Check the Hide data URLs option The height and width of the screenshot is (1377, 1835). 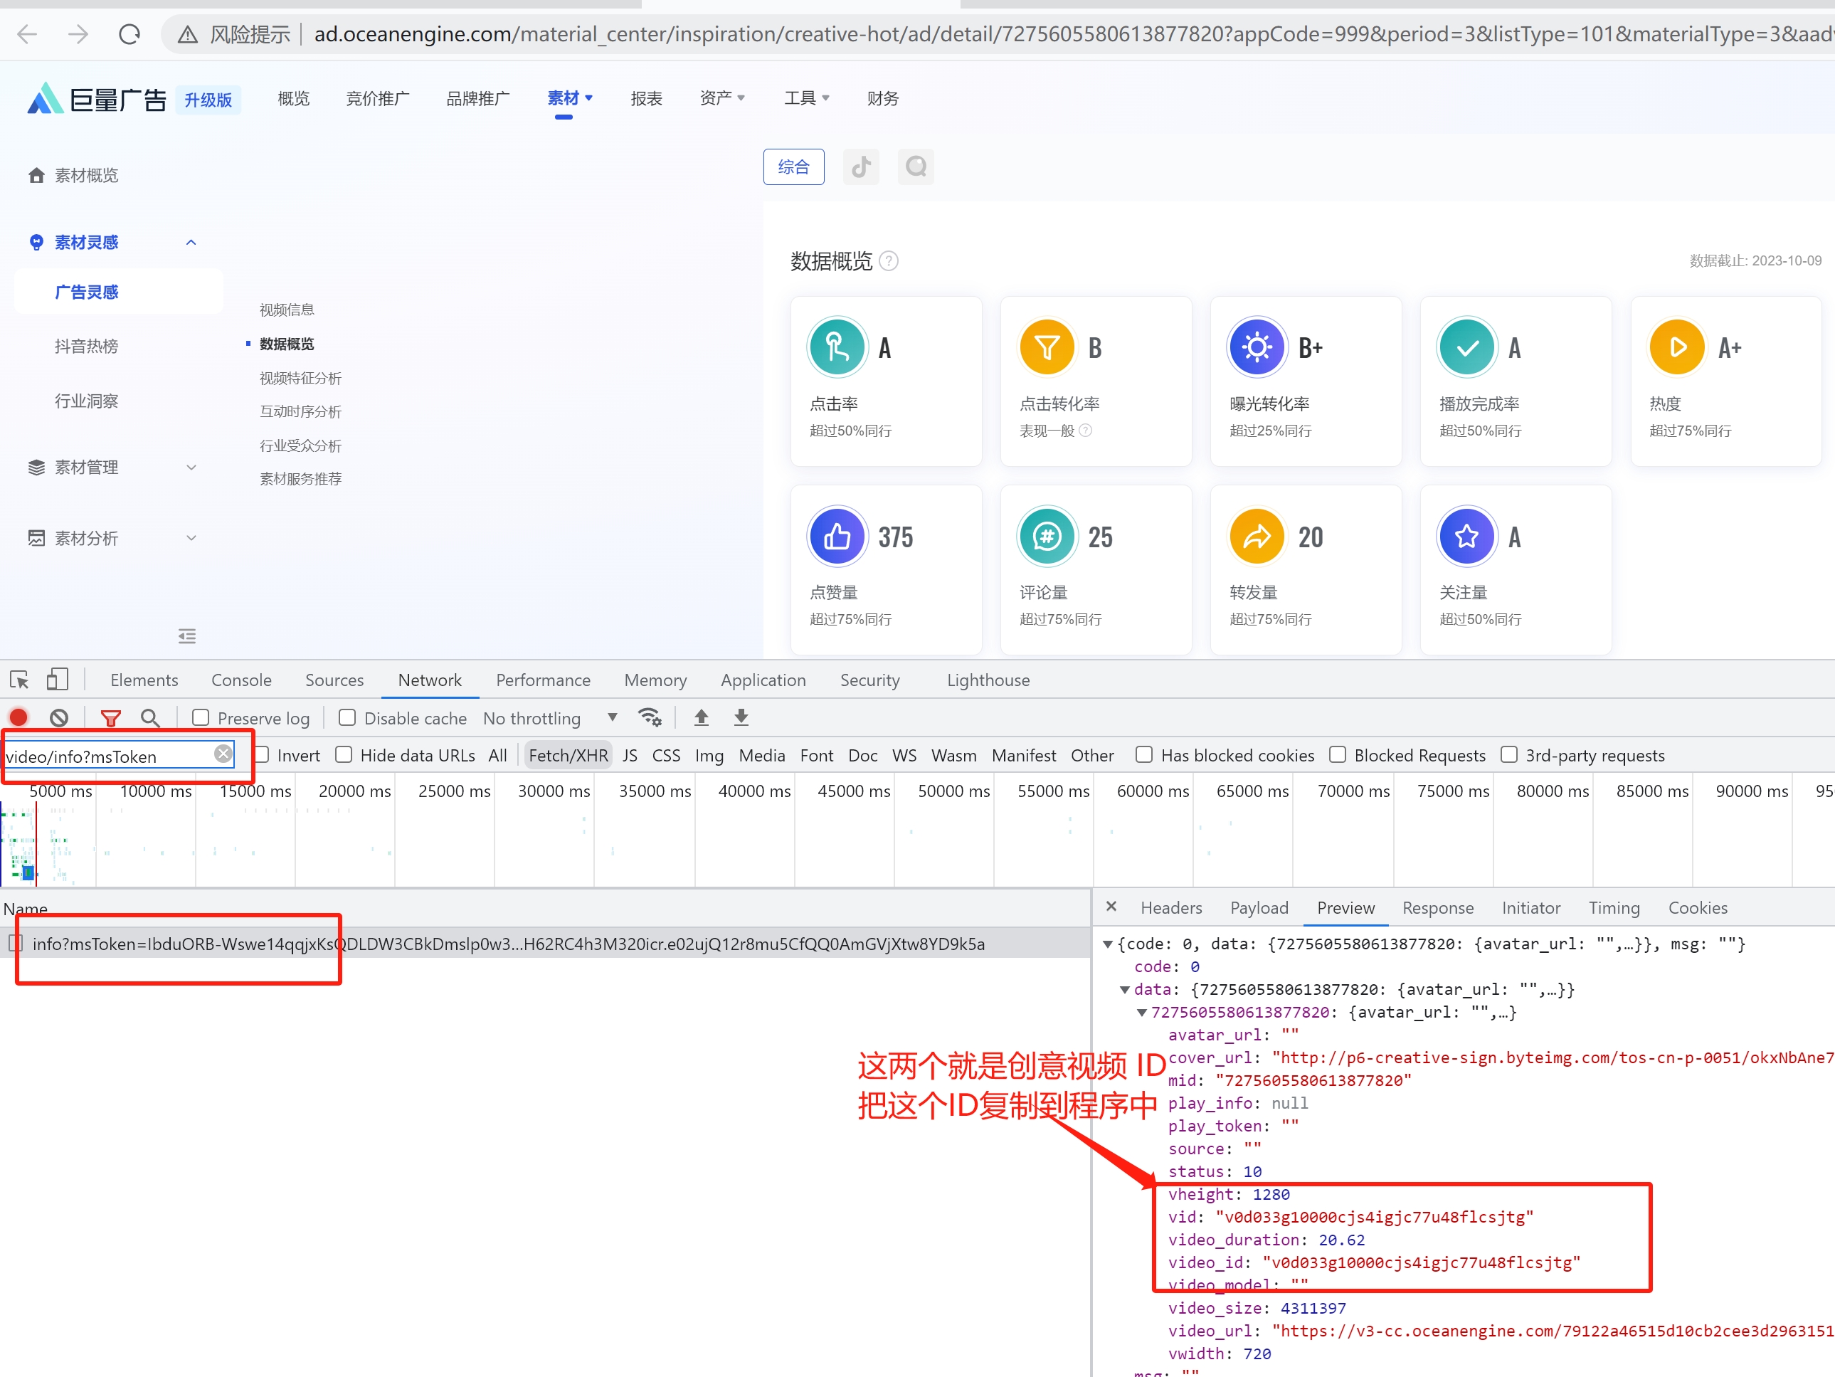click(344, 755)
